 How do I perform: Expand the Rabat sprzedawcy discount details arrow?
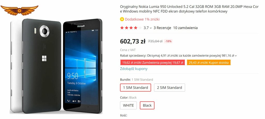pos(236,56)
